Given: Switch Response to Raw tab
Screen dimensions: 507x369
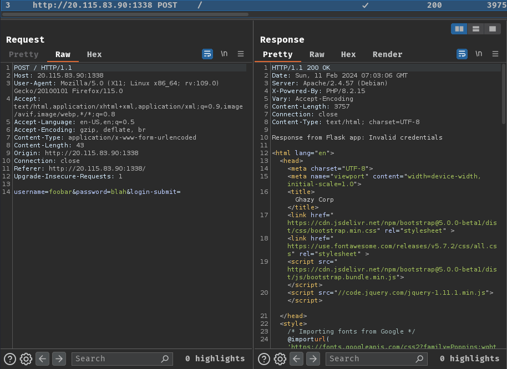Looking at the screenshot, I should click(317, 54).
